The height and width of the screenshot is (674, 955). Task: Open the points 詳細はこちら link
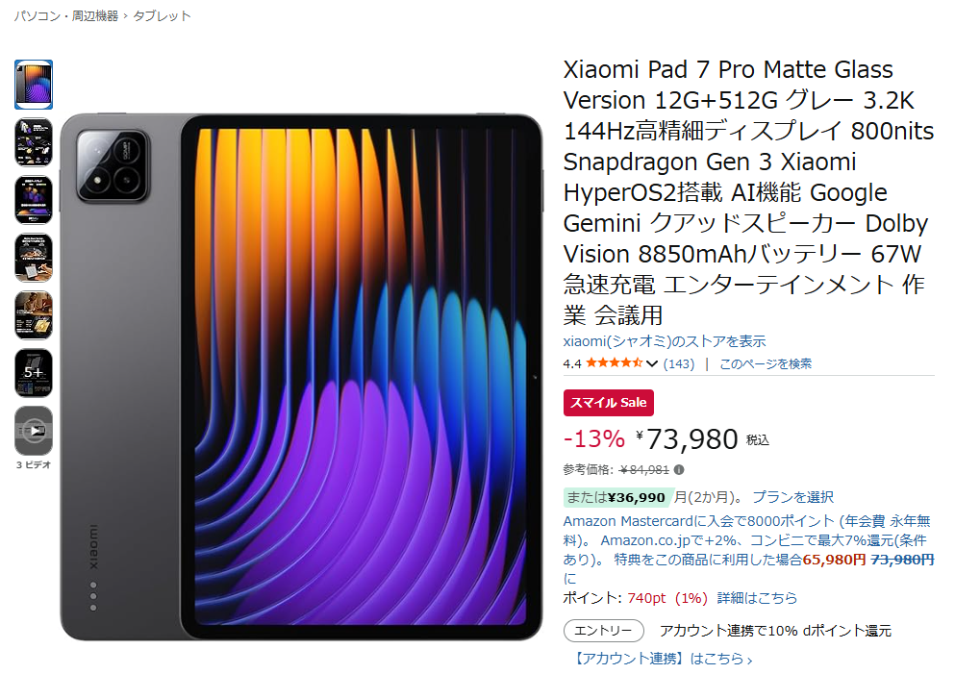(757, 598)
